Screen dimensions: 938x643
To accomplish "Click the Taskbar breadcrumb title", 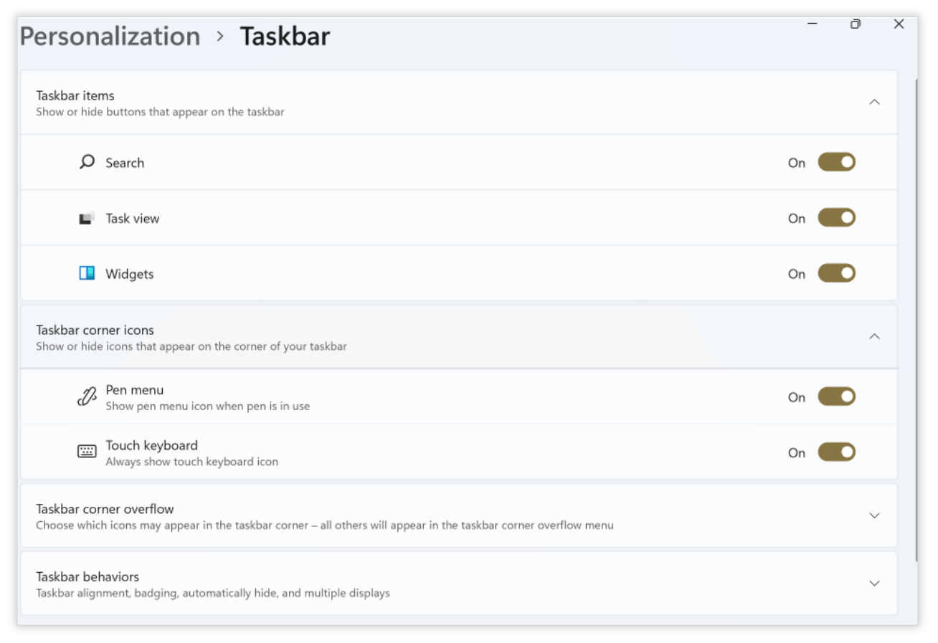I will tap(285, 36).
